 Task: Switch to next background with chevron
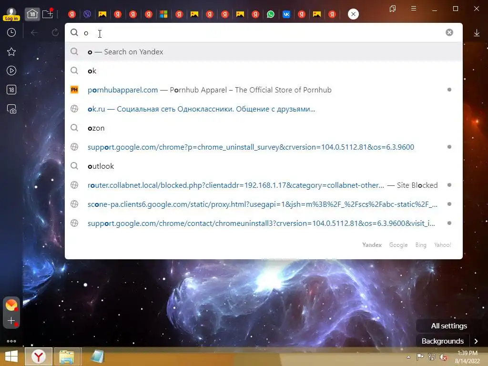[x=476, y=341]
